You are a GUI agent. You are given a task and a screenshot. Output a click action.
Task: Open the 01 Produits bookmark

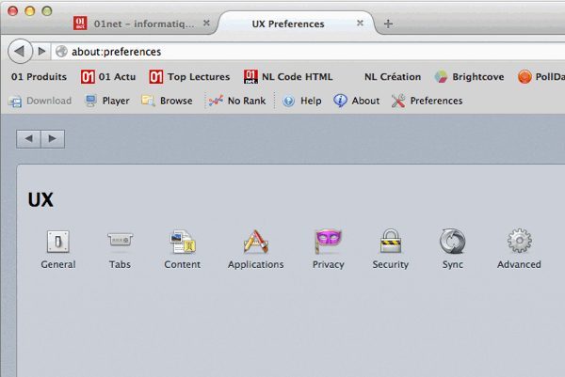click(39, 76)
